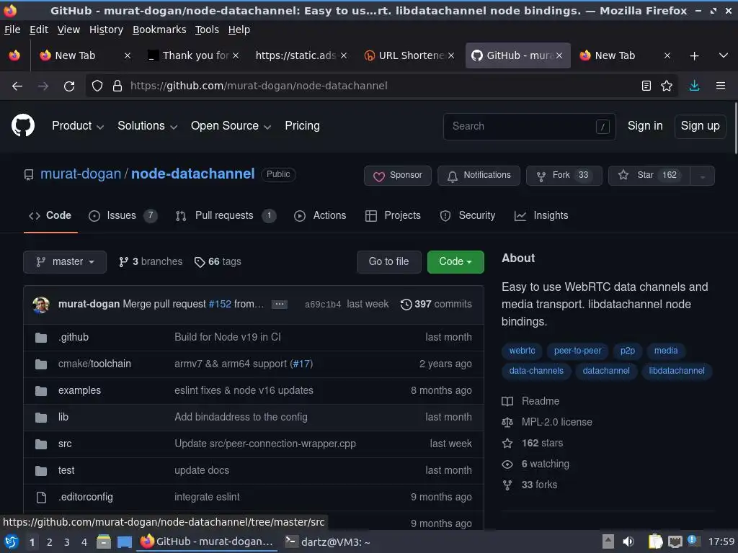Switch to the Issues repository tab

pos(123,216)
